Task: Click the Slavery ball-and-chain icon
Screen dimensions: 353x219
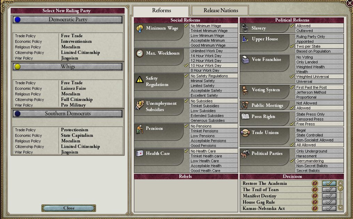Action: coord(245,28)
